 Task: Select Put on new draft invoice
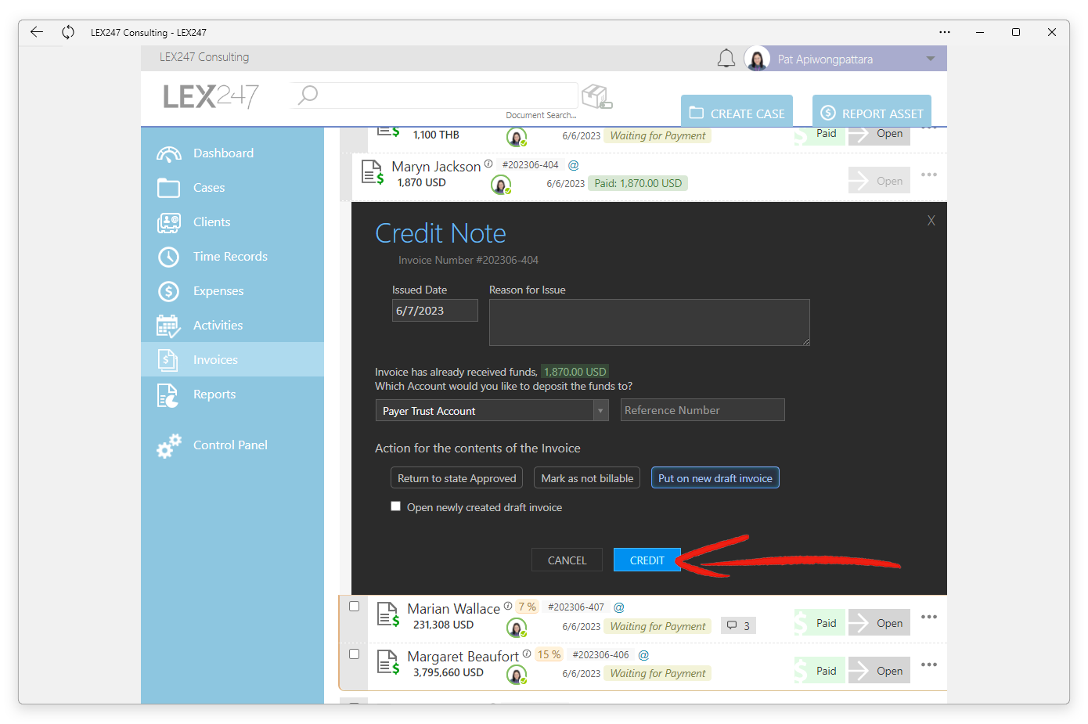tap(715, 478)
